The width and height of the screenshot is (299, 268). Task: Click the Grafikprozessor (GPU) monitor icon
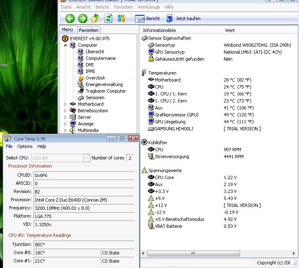151,115
